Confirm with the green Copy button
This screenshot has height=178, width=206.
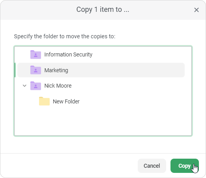click(185, 166)
